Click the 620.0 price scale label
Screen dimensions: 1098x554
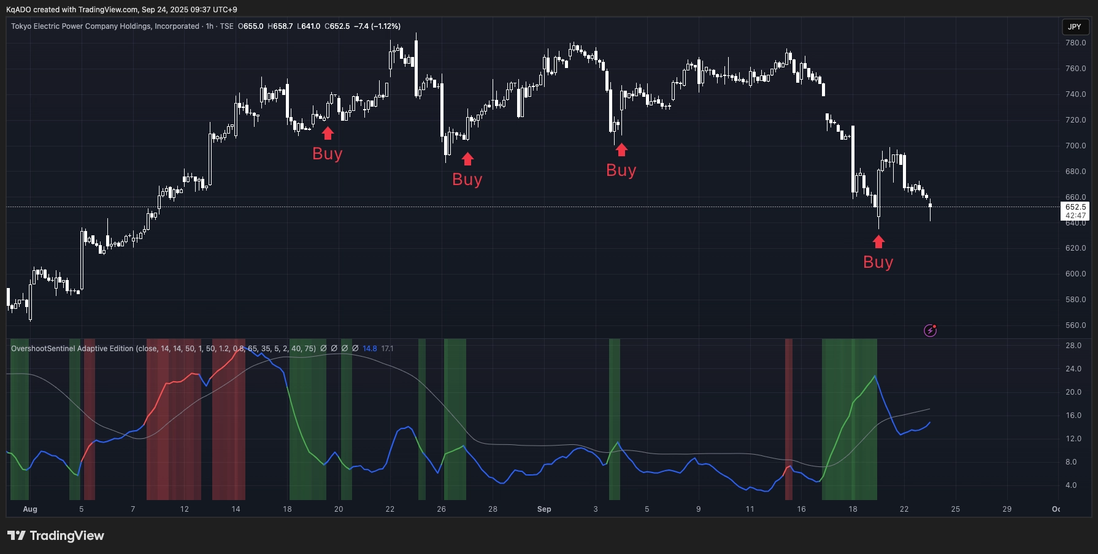click(1075, 248)
